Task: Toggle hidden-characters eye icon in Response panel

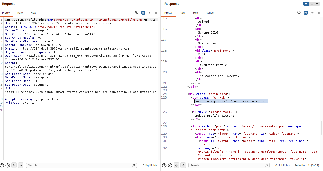Action: click(x=299, y=13)
